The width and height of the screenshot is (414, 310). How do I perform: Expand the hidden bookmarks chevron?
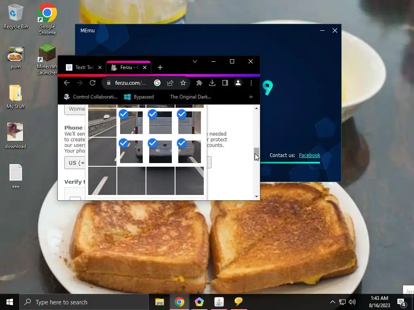(x=251, y=97)
